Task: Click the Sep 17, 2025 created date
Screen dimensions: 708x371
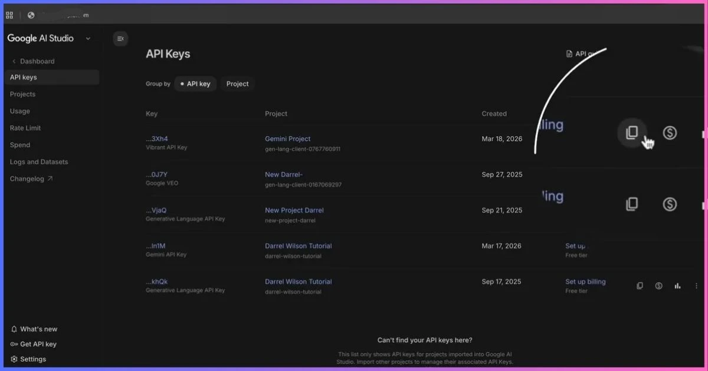Action: pyautogui.click(x=501, y=281)
